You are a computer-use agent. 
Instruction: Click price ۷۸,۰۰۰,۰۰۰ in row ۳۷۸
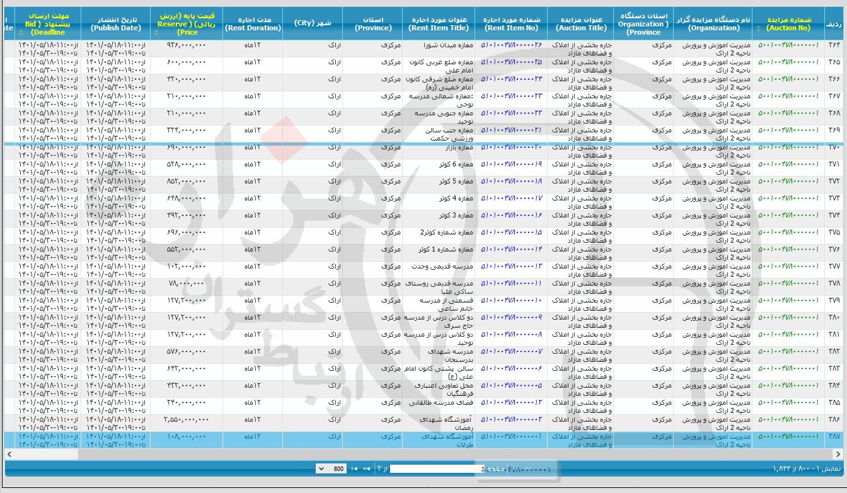[187, 283]
